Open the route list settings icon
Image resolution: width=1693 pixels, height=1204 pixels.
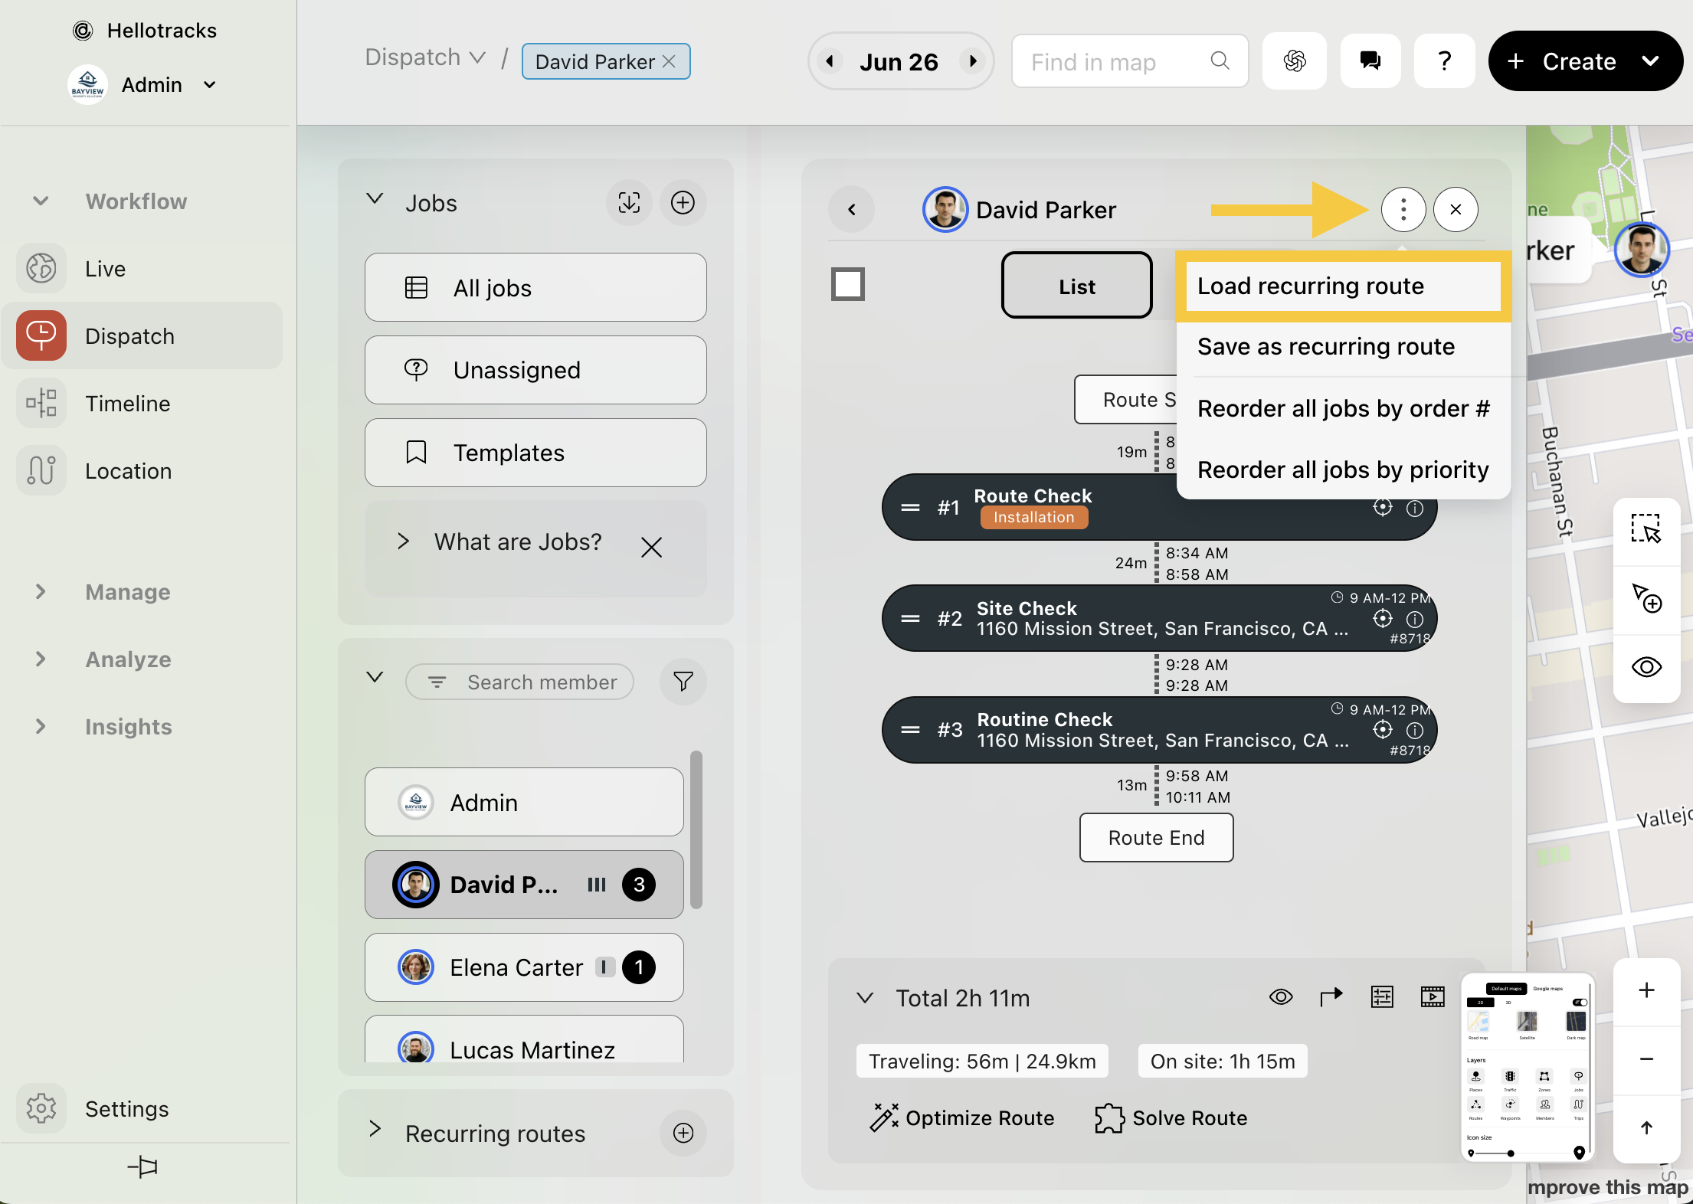point(1382,996)
